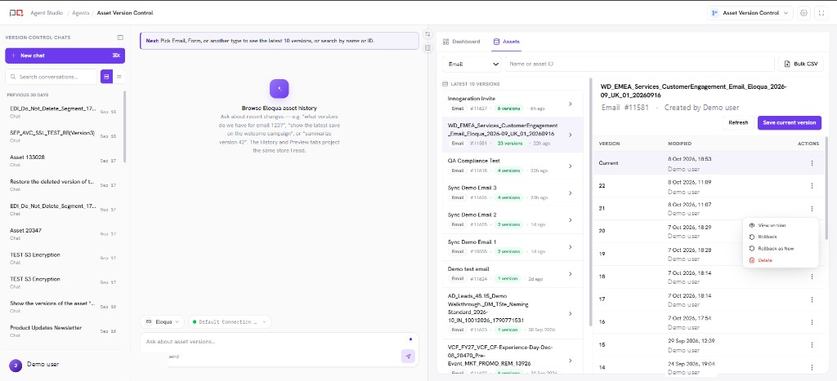Expand the Sync Demo Email 2 asset

(570, 220)
